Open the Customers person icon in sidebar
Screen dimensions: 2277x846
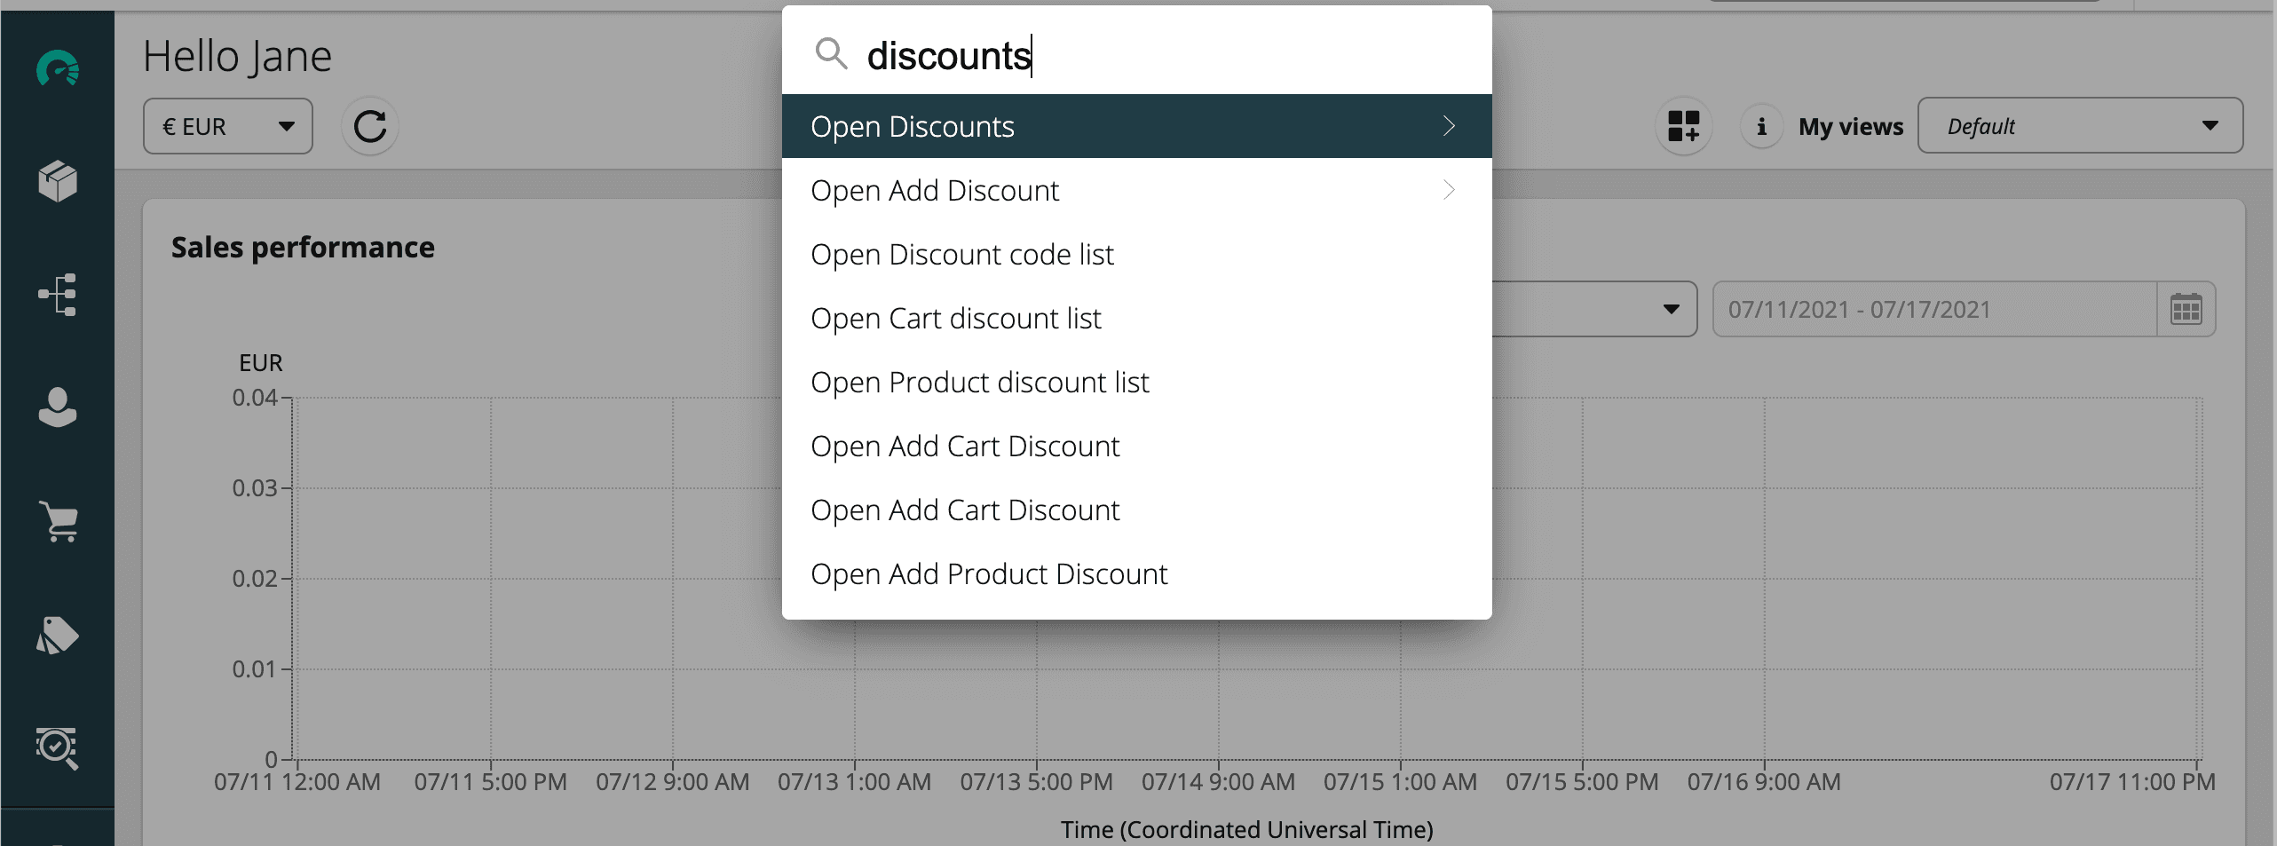[x=58, y=407]
